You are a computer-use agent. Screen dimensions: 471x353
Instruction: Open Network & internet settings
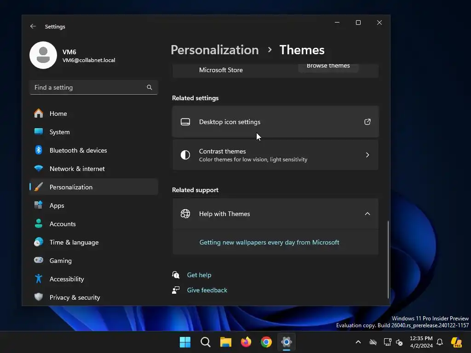(94, 169)
